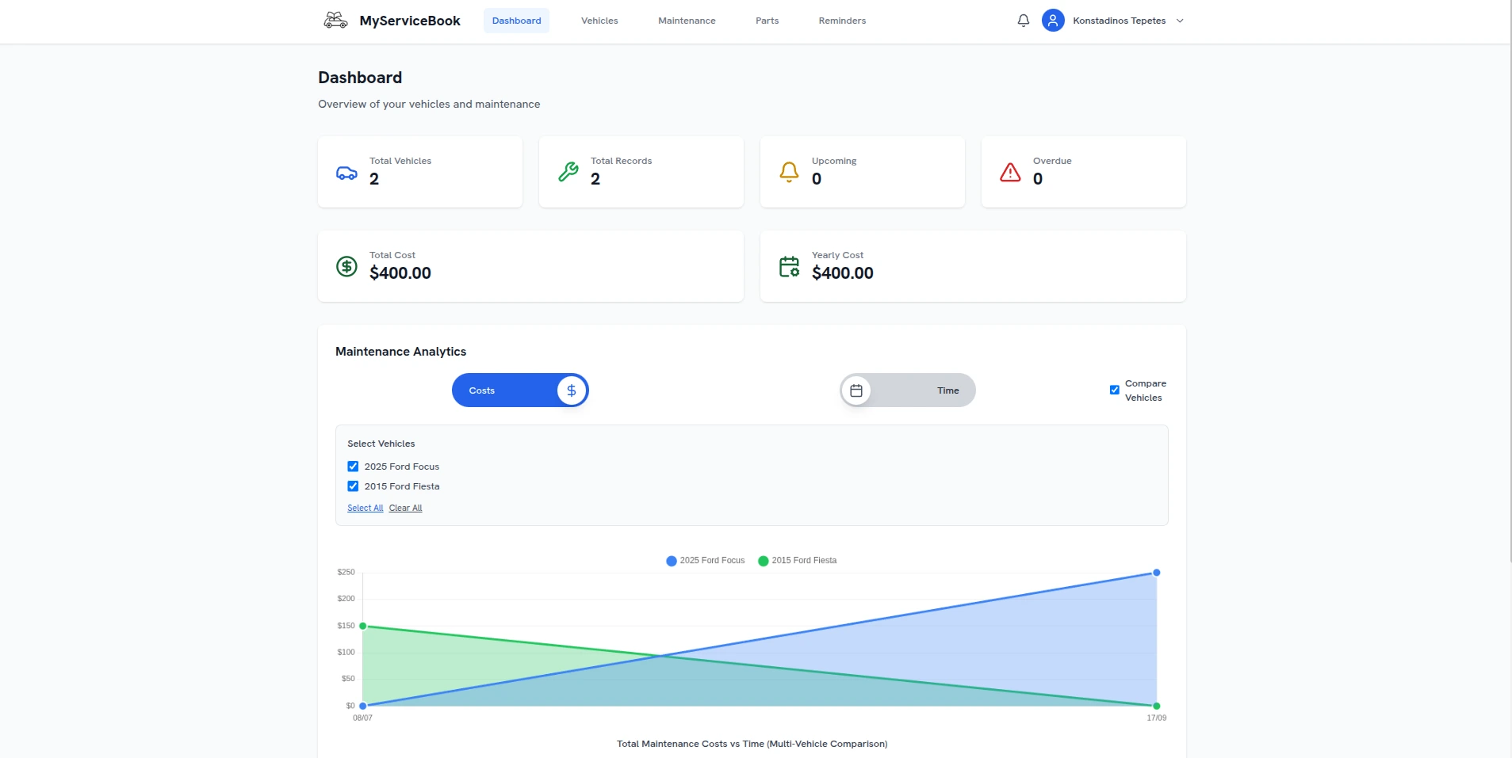Click the Select All link

click(365, 509)
